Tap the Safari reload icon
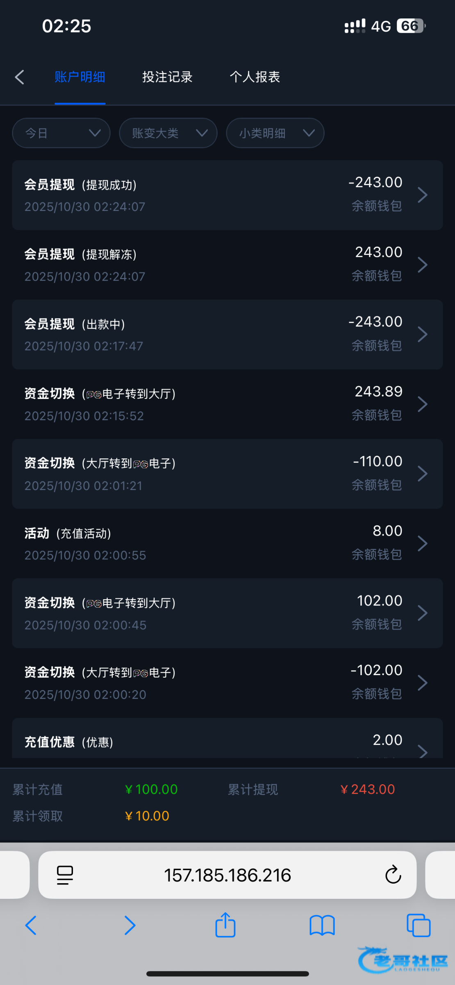This screenshot has width=455, height=985. [x=393, y=875]
